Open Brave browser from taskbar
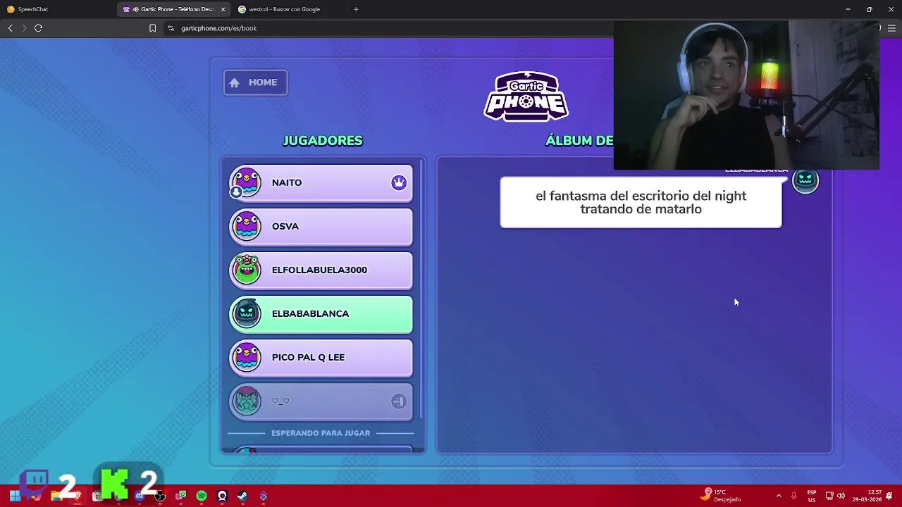Screen dimensions: 902x507 [77, 496]
